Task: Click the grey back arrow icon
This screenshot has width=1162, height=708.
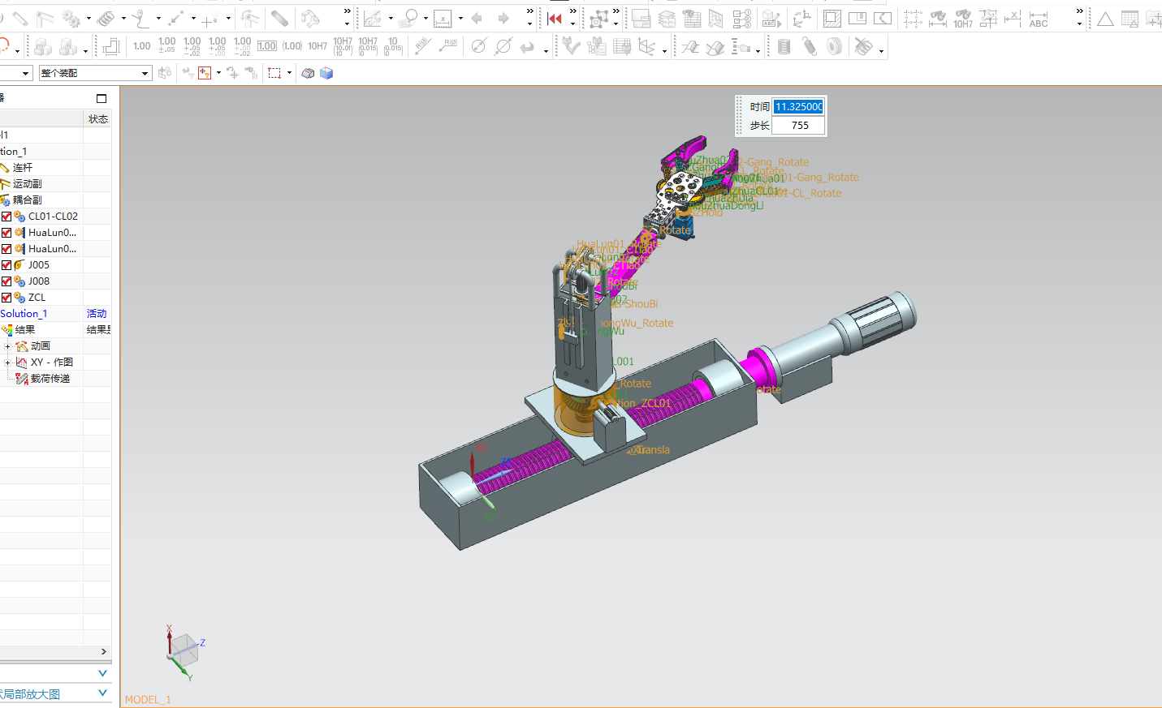Action: pyautogui.click(x=477, y=18)
